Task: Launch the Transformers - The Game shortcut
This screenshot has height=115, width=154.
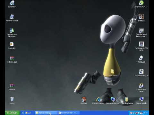Action: click(141, 46)
